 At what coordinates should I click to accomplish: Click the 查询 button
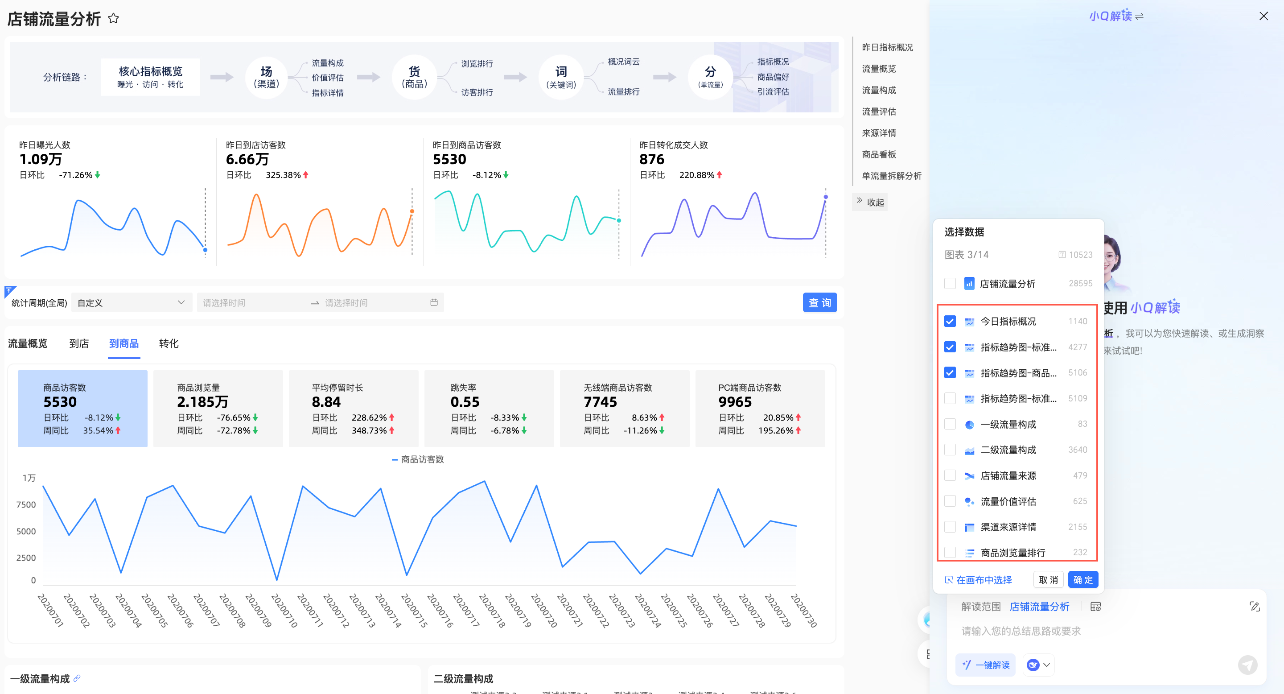[819, 303]
